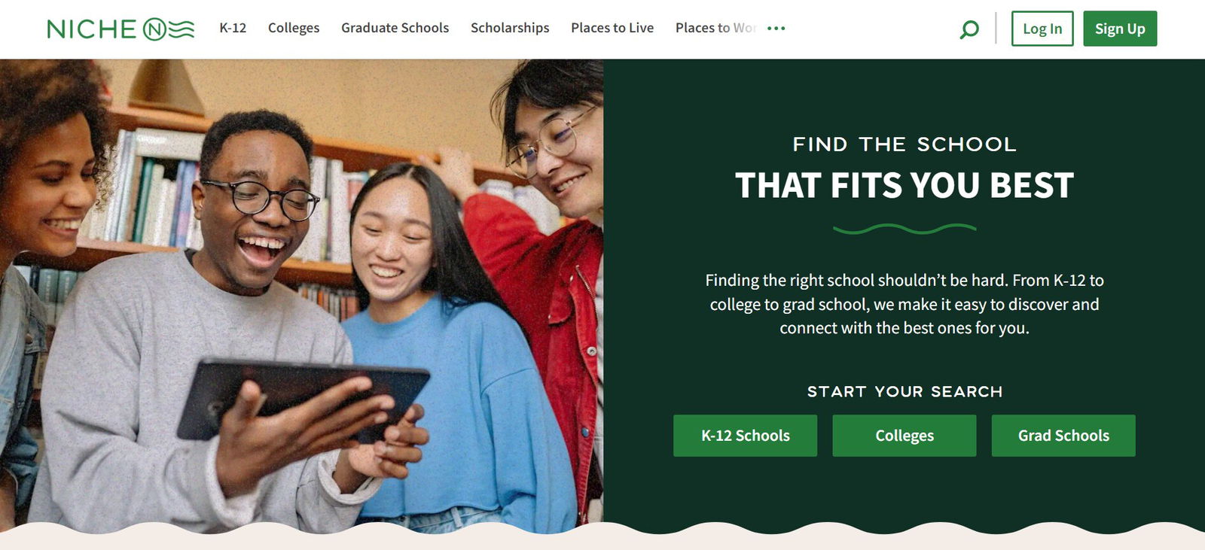Start search with the K-12 Schools button
This screenshot has height=550, width=1205.
pyautogui.click(x=745, y=436)
